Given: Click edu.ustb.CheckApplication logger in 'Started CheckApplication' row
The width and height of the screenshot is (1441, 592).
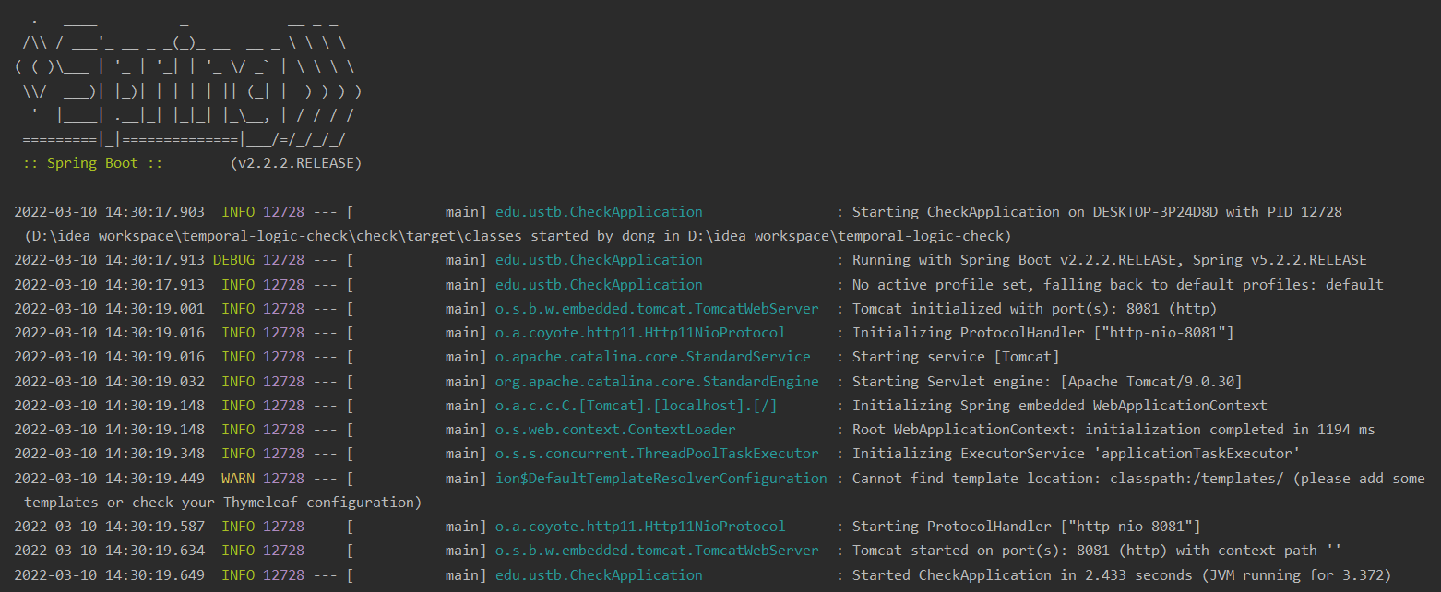Looking at the screenshot, I should (x=599, y=574).
